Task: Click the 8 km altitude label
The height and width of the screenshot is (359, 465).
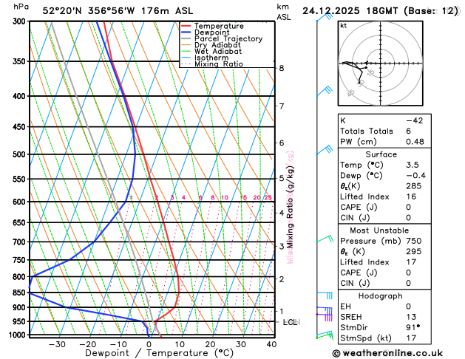Action: [x=281, y=68]
